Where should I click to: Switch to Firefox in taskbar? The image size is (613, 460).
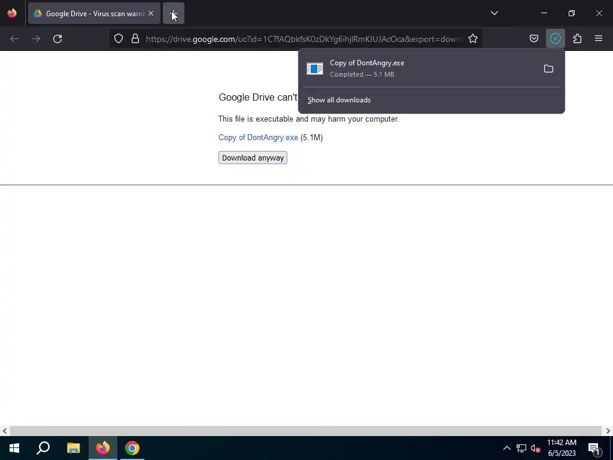click(x=103, y=448)
